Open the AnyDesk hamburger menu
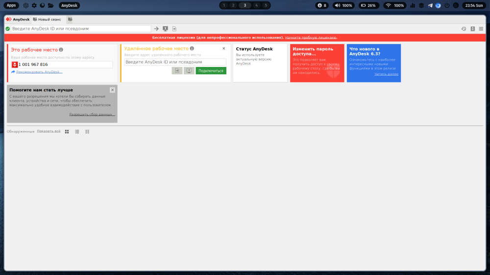The height and width of the screenshot is (275, 490). 481,29
